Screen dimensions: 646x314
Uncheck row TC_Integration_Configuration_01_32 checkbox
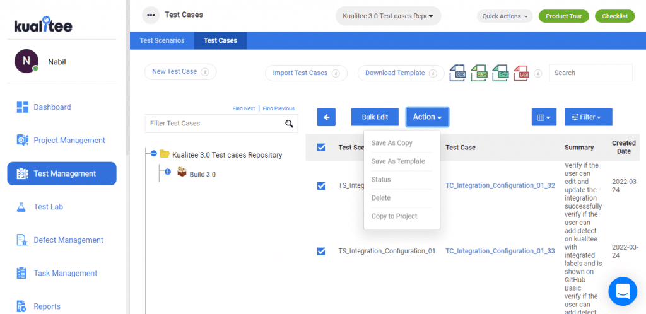[x=321, y=186]
